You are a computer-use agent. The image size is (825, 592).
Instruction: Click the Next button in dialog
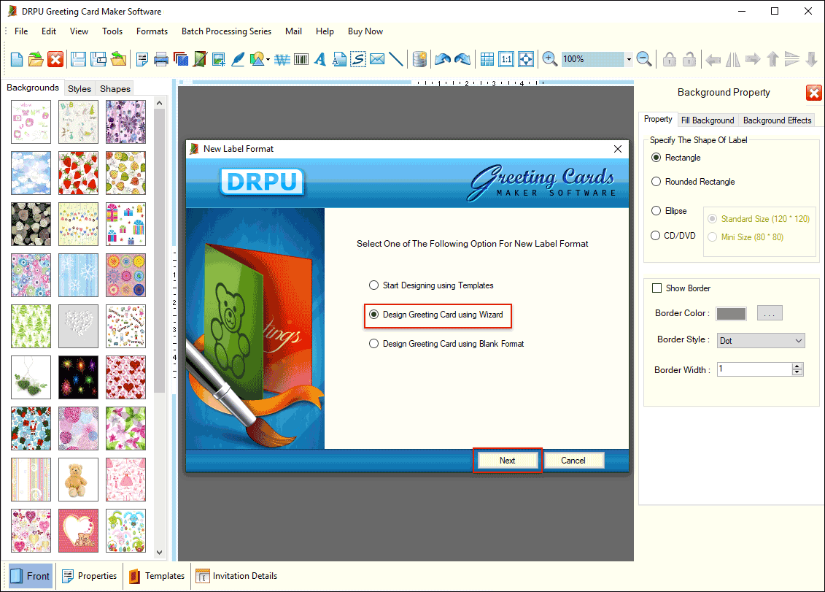click(507, 461)
